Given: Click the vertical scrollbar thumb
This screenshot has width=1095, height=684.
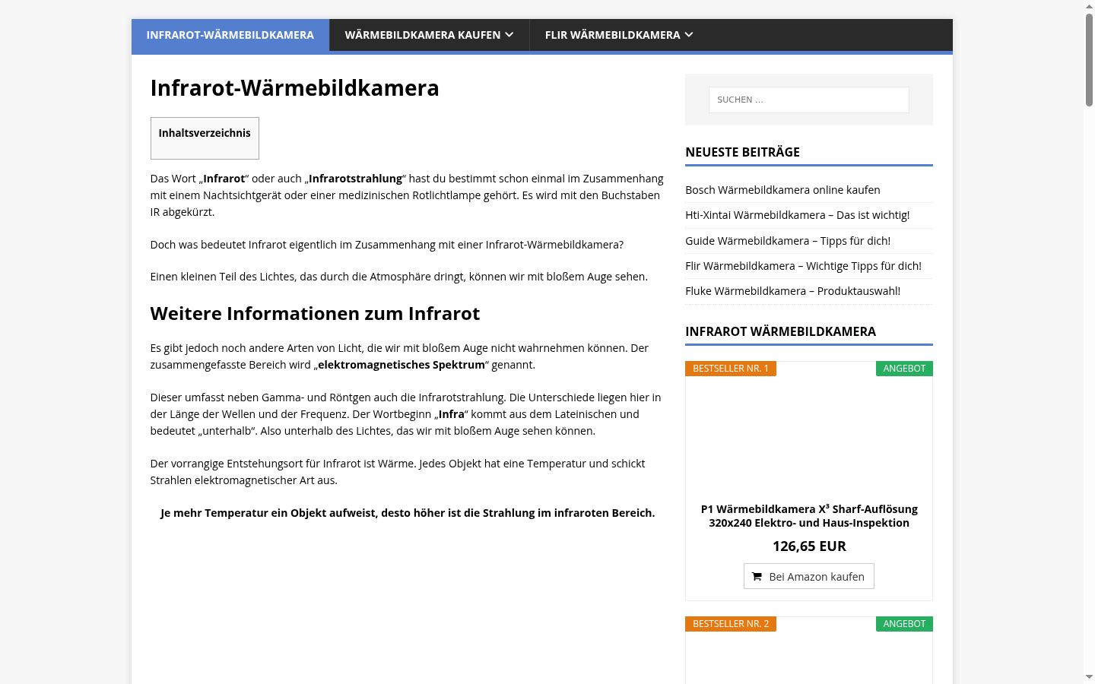Looking at the screenshot, I should coord(1089,59).
